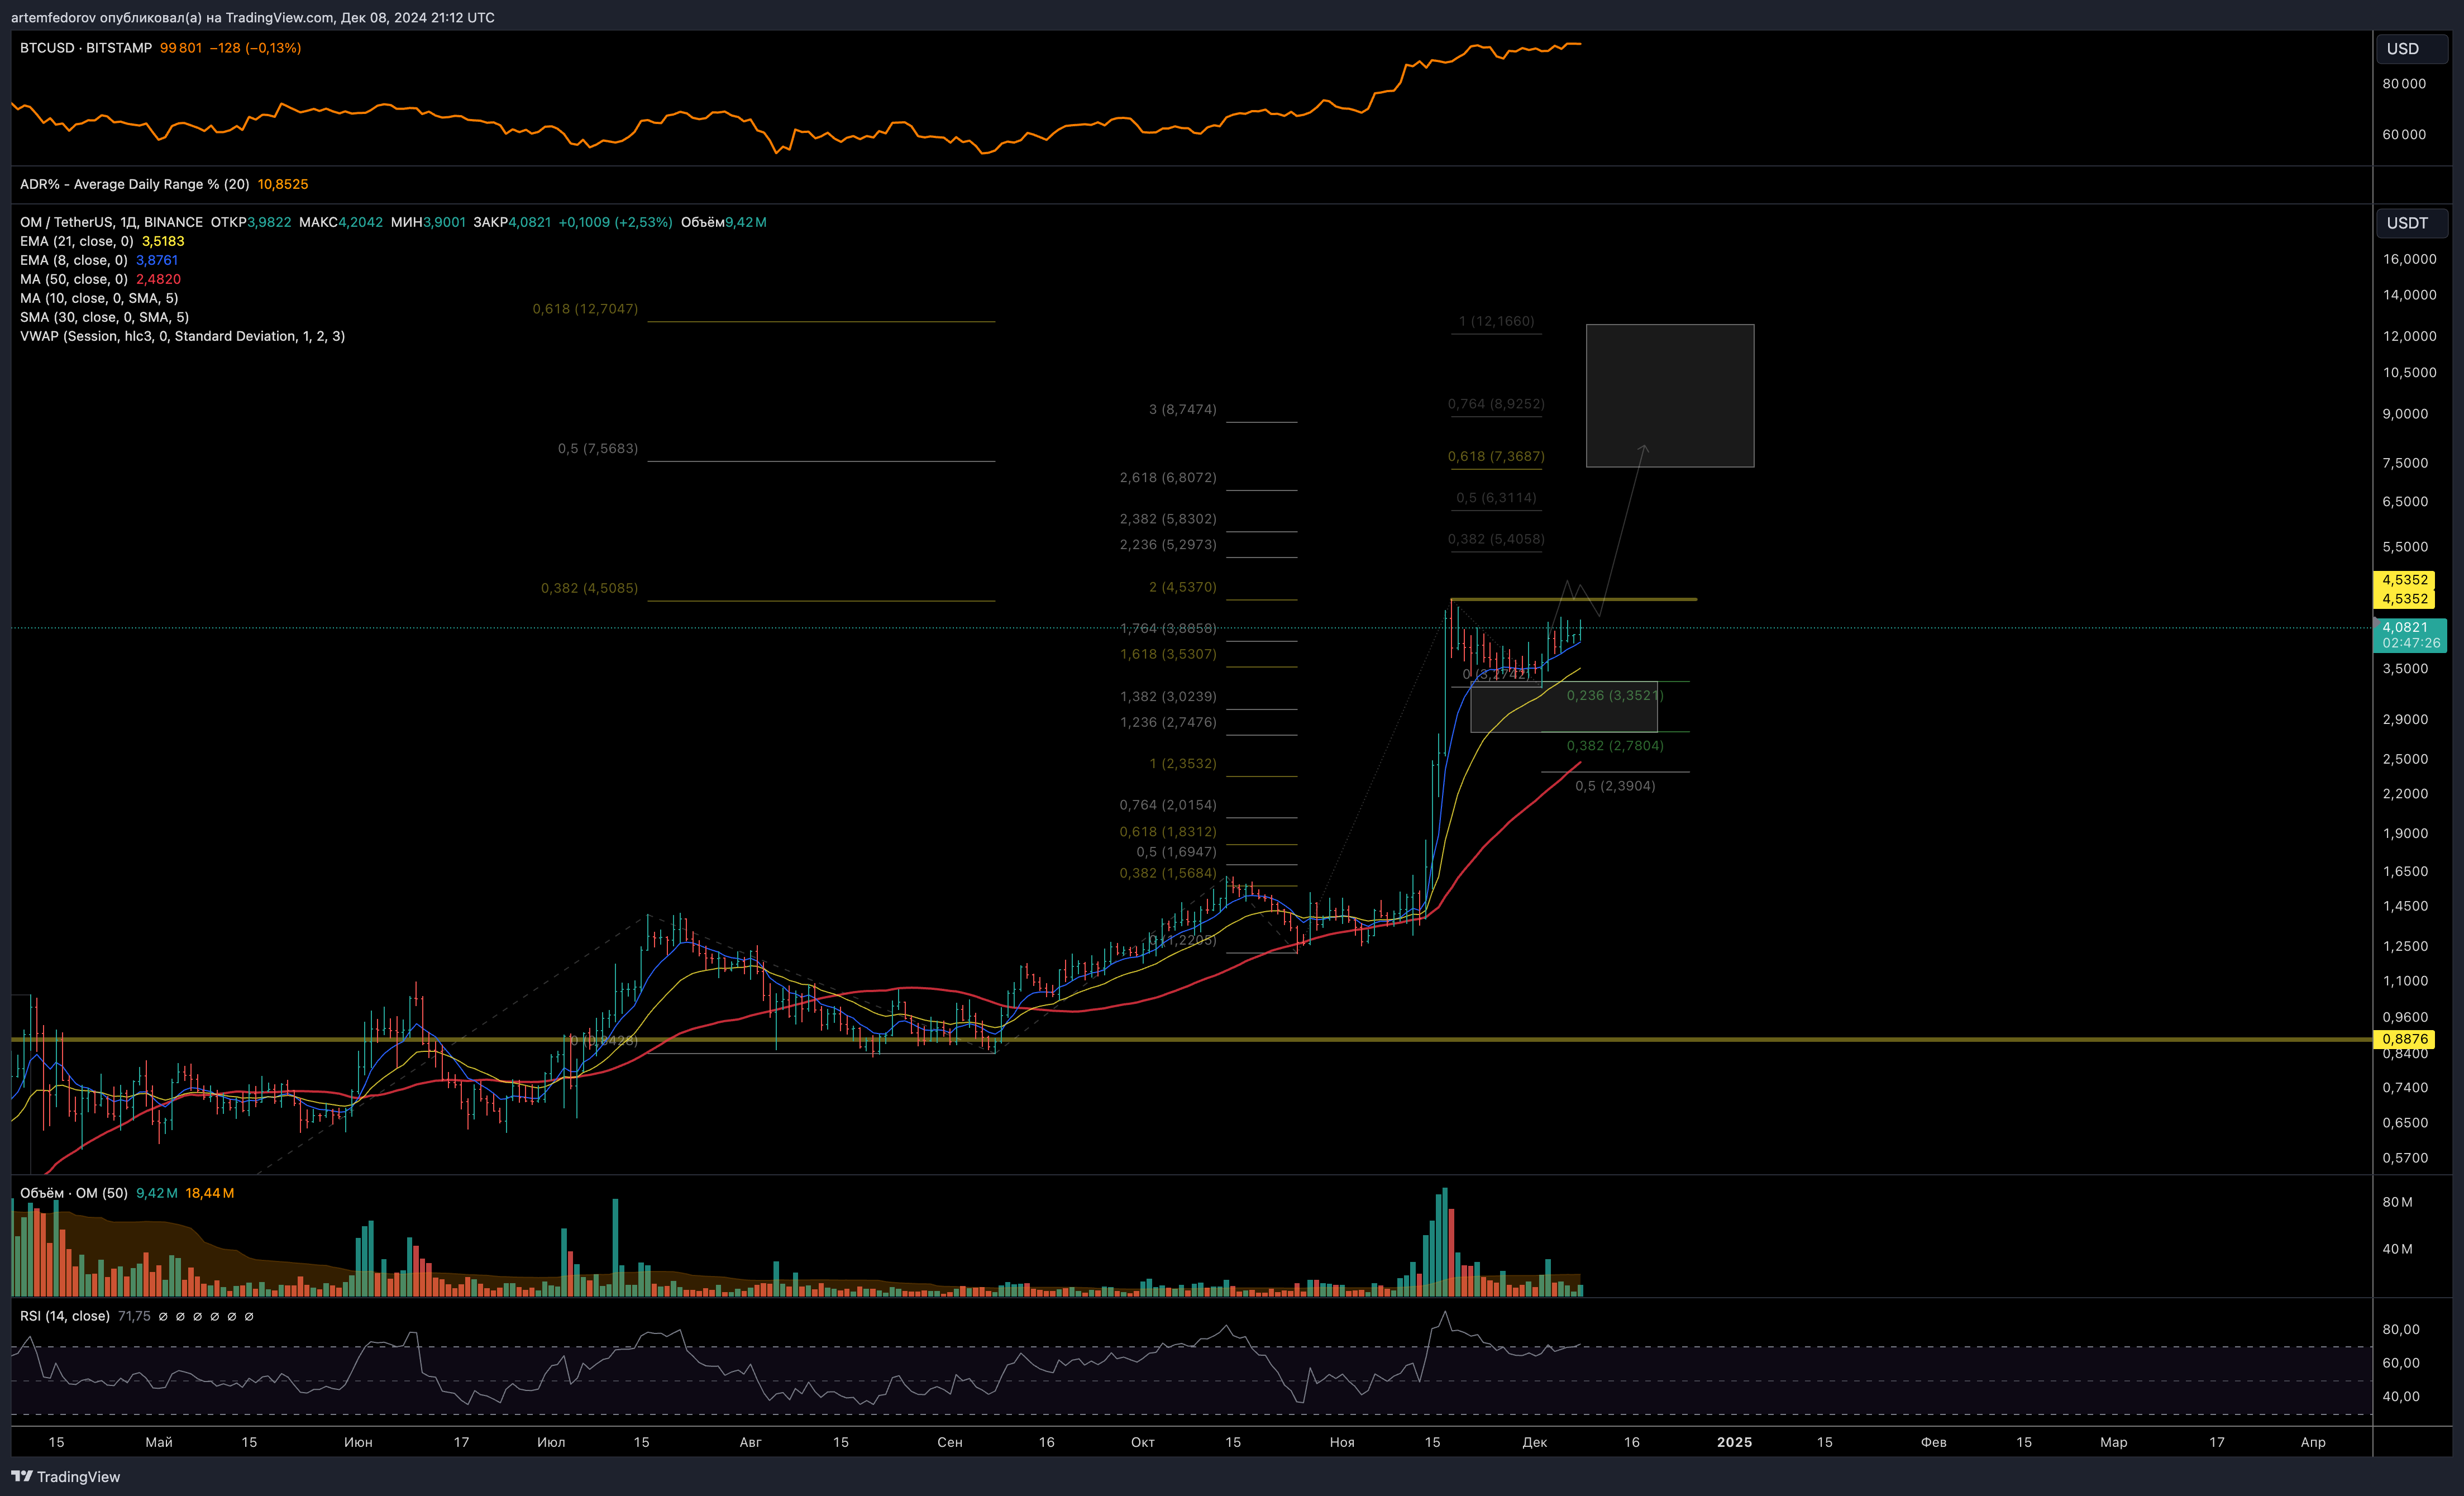The width and height of the screenshot is (2464, 1496).
Task: Click the 80 M volume axis label
Action: (2397, 1202)
